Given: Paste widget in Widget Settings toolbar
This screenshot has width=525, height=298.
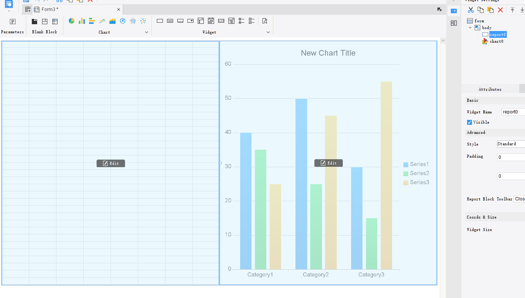Looking at the screenshot, I should [x=491, y=10].
